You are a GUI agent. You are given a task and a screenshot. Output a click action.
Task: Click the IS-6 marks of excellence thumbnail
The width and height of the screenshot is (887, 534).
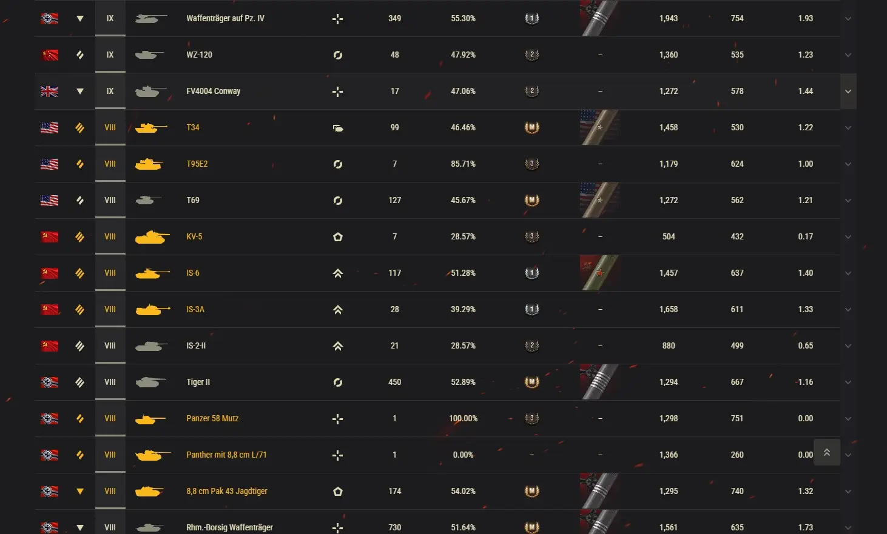599,273
